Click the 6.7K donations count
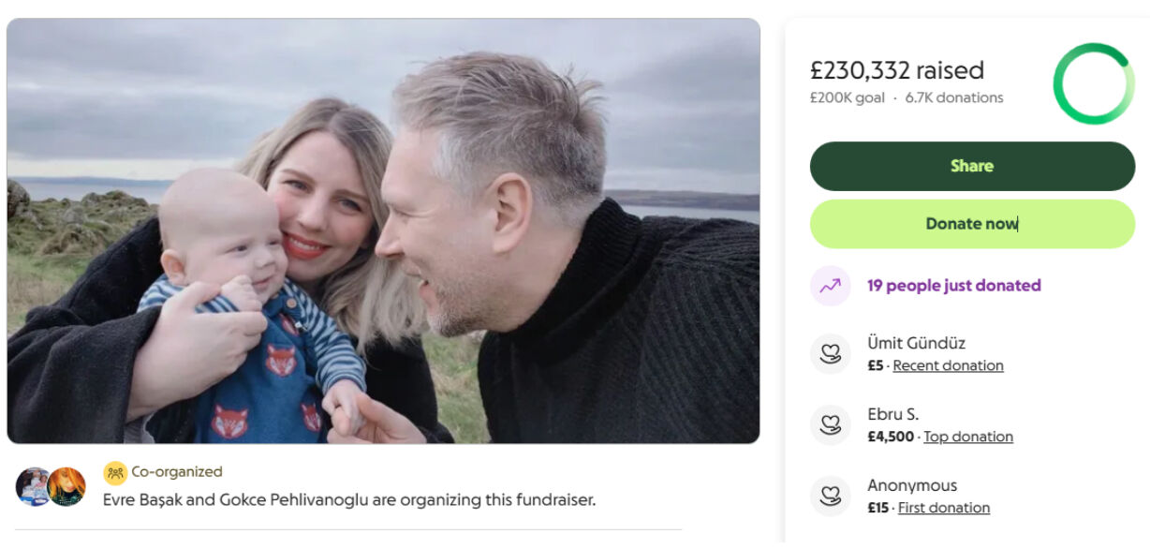This screenshot has height=549, width=1150. point(953,97)
